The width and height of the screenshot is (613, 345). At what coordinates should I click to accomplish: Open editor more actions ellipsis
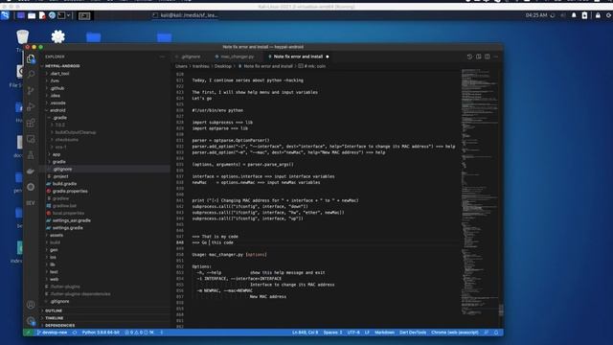coord(496,57)
